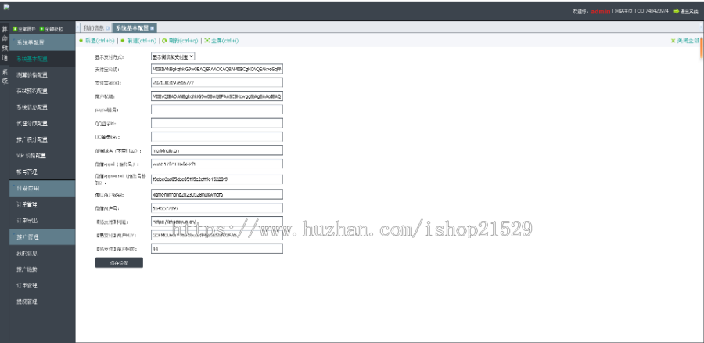Focus the 微信域名 (不带http) input field
This screenshot has width=704, height=343.
pyautogui.click(x=217, y=150)
